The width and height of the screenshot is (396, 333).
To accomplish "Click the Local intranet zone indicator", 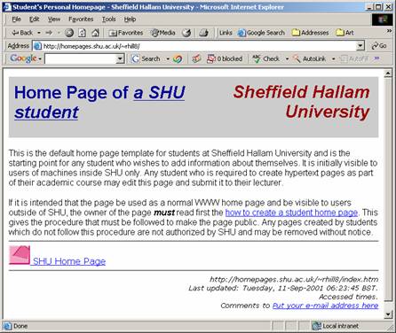I will [336, 326].
